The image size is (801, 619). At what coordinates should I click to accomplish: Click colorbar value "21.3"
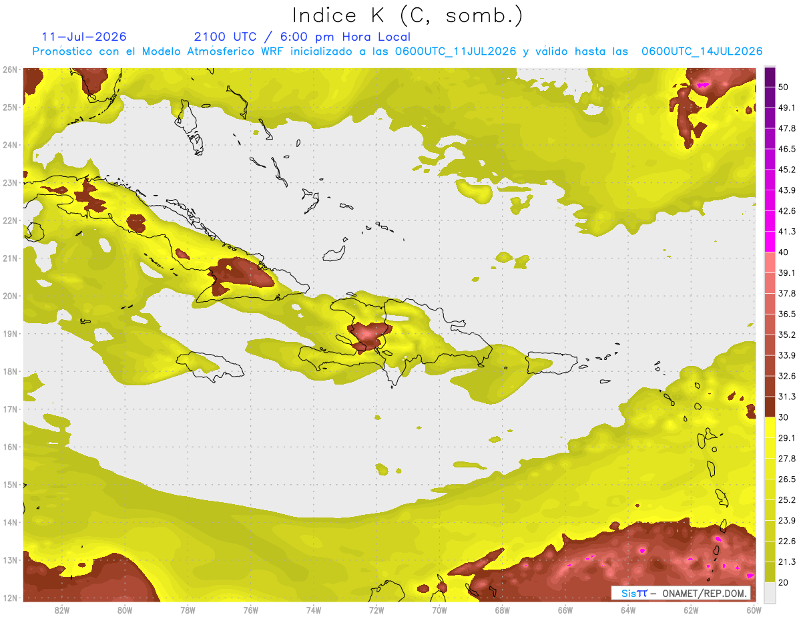coord(786,562)
